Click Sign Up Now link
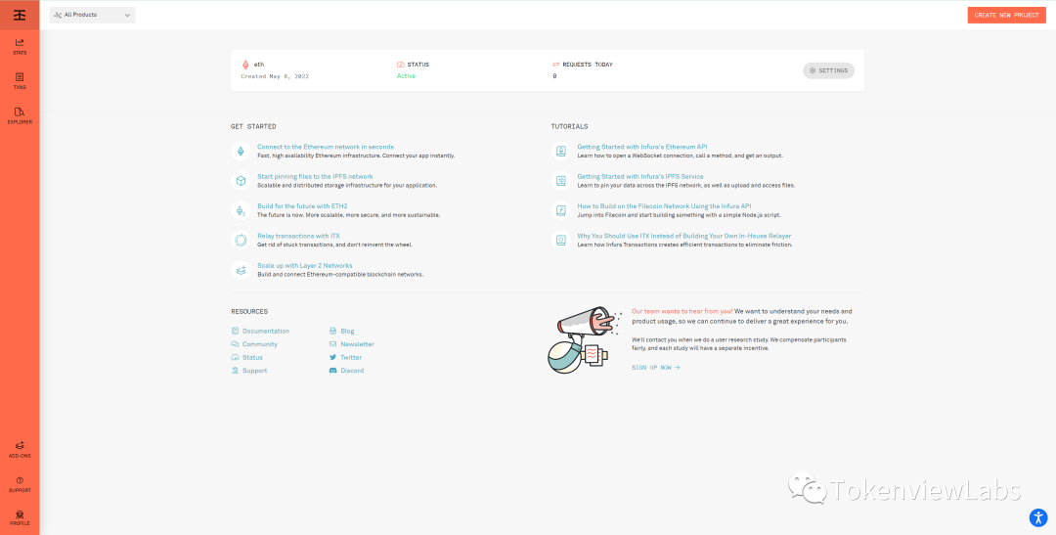1056x535 pixels. pyautogui.click(x=656, y=367)
